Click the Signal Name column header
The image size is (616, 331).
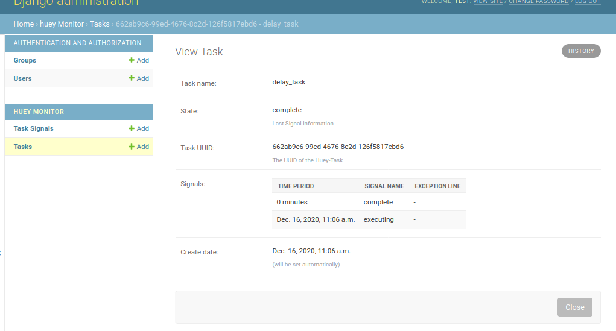click(x=384, y=186)
